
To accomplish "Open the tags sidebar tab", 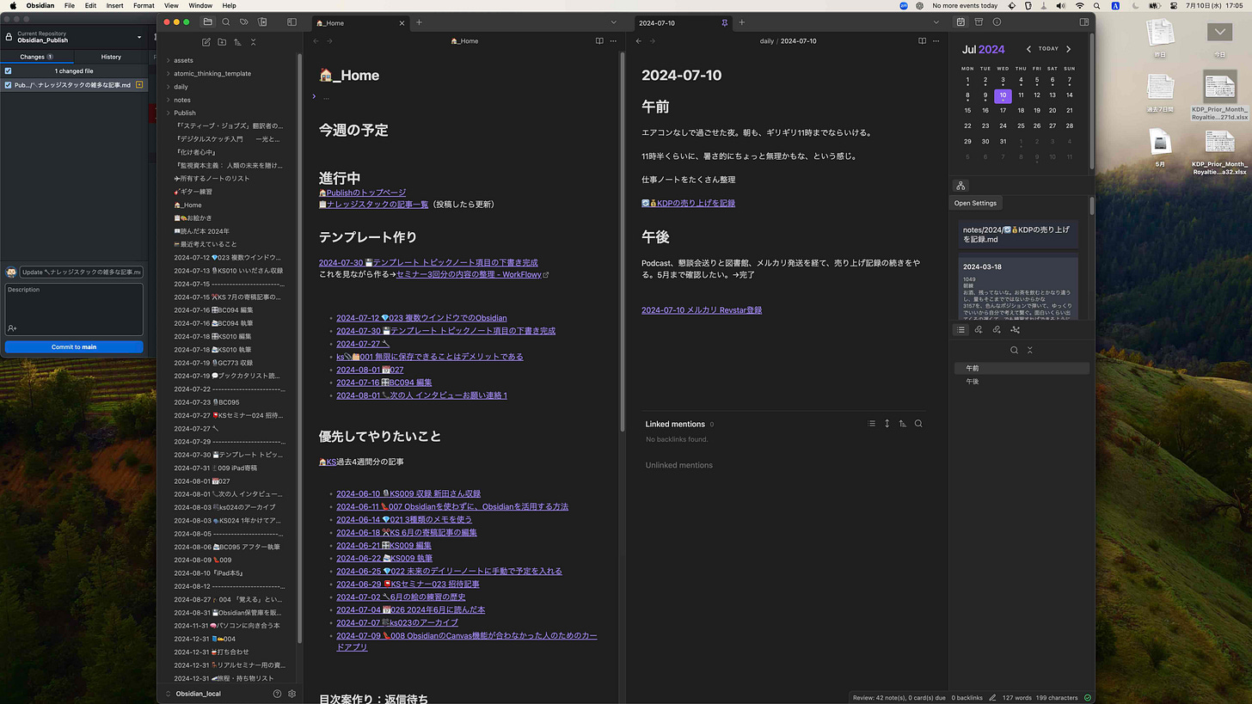I will pos(244,22).
